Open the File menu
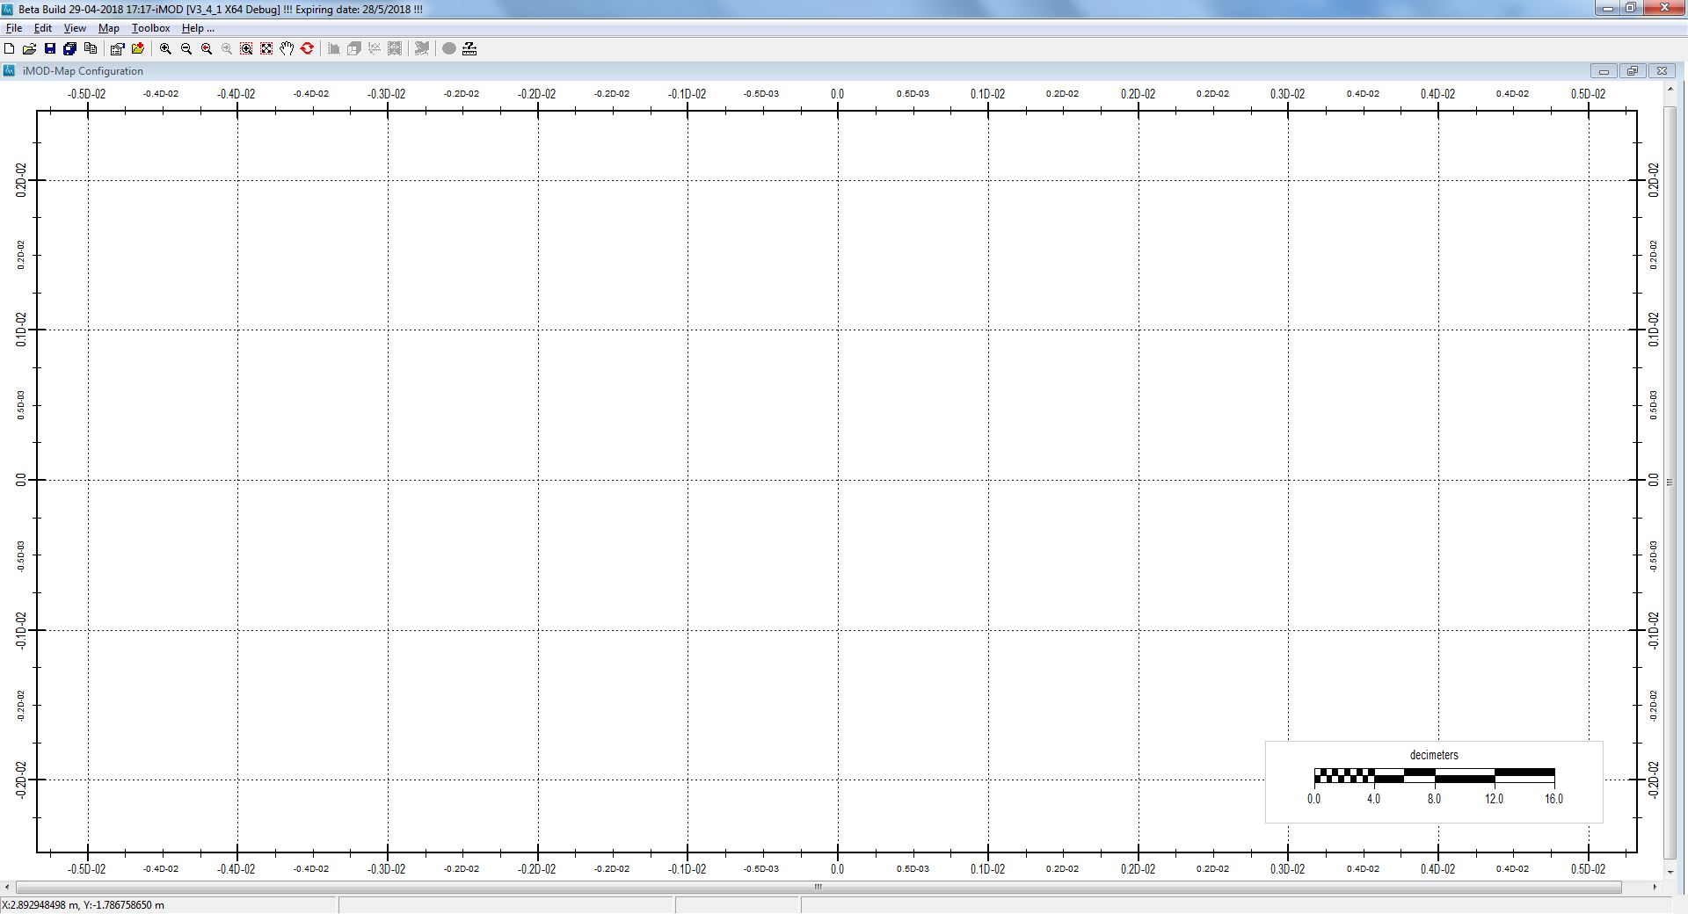 (14, 28)
